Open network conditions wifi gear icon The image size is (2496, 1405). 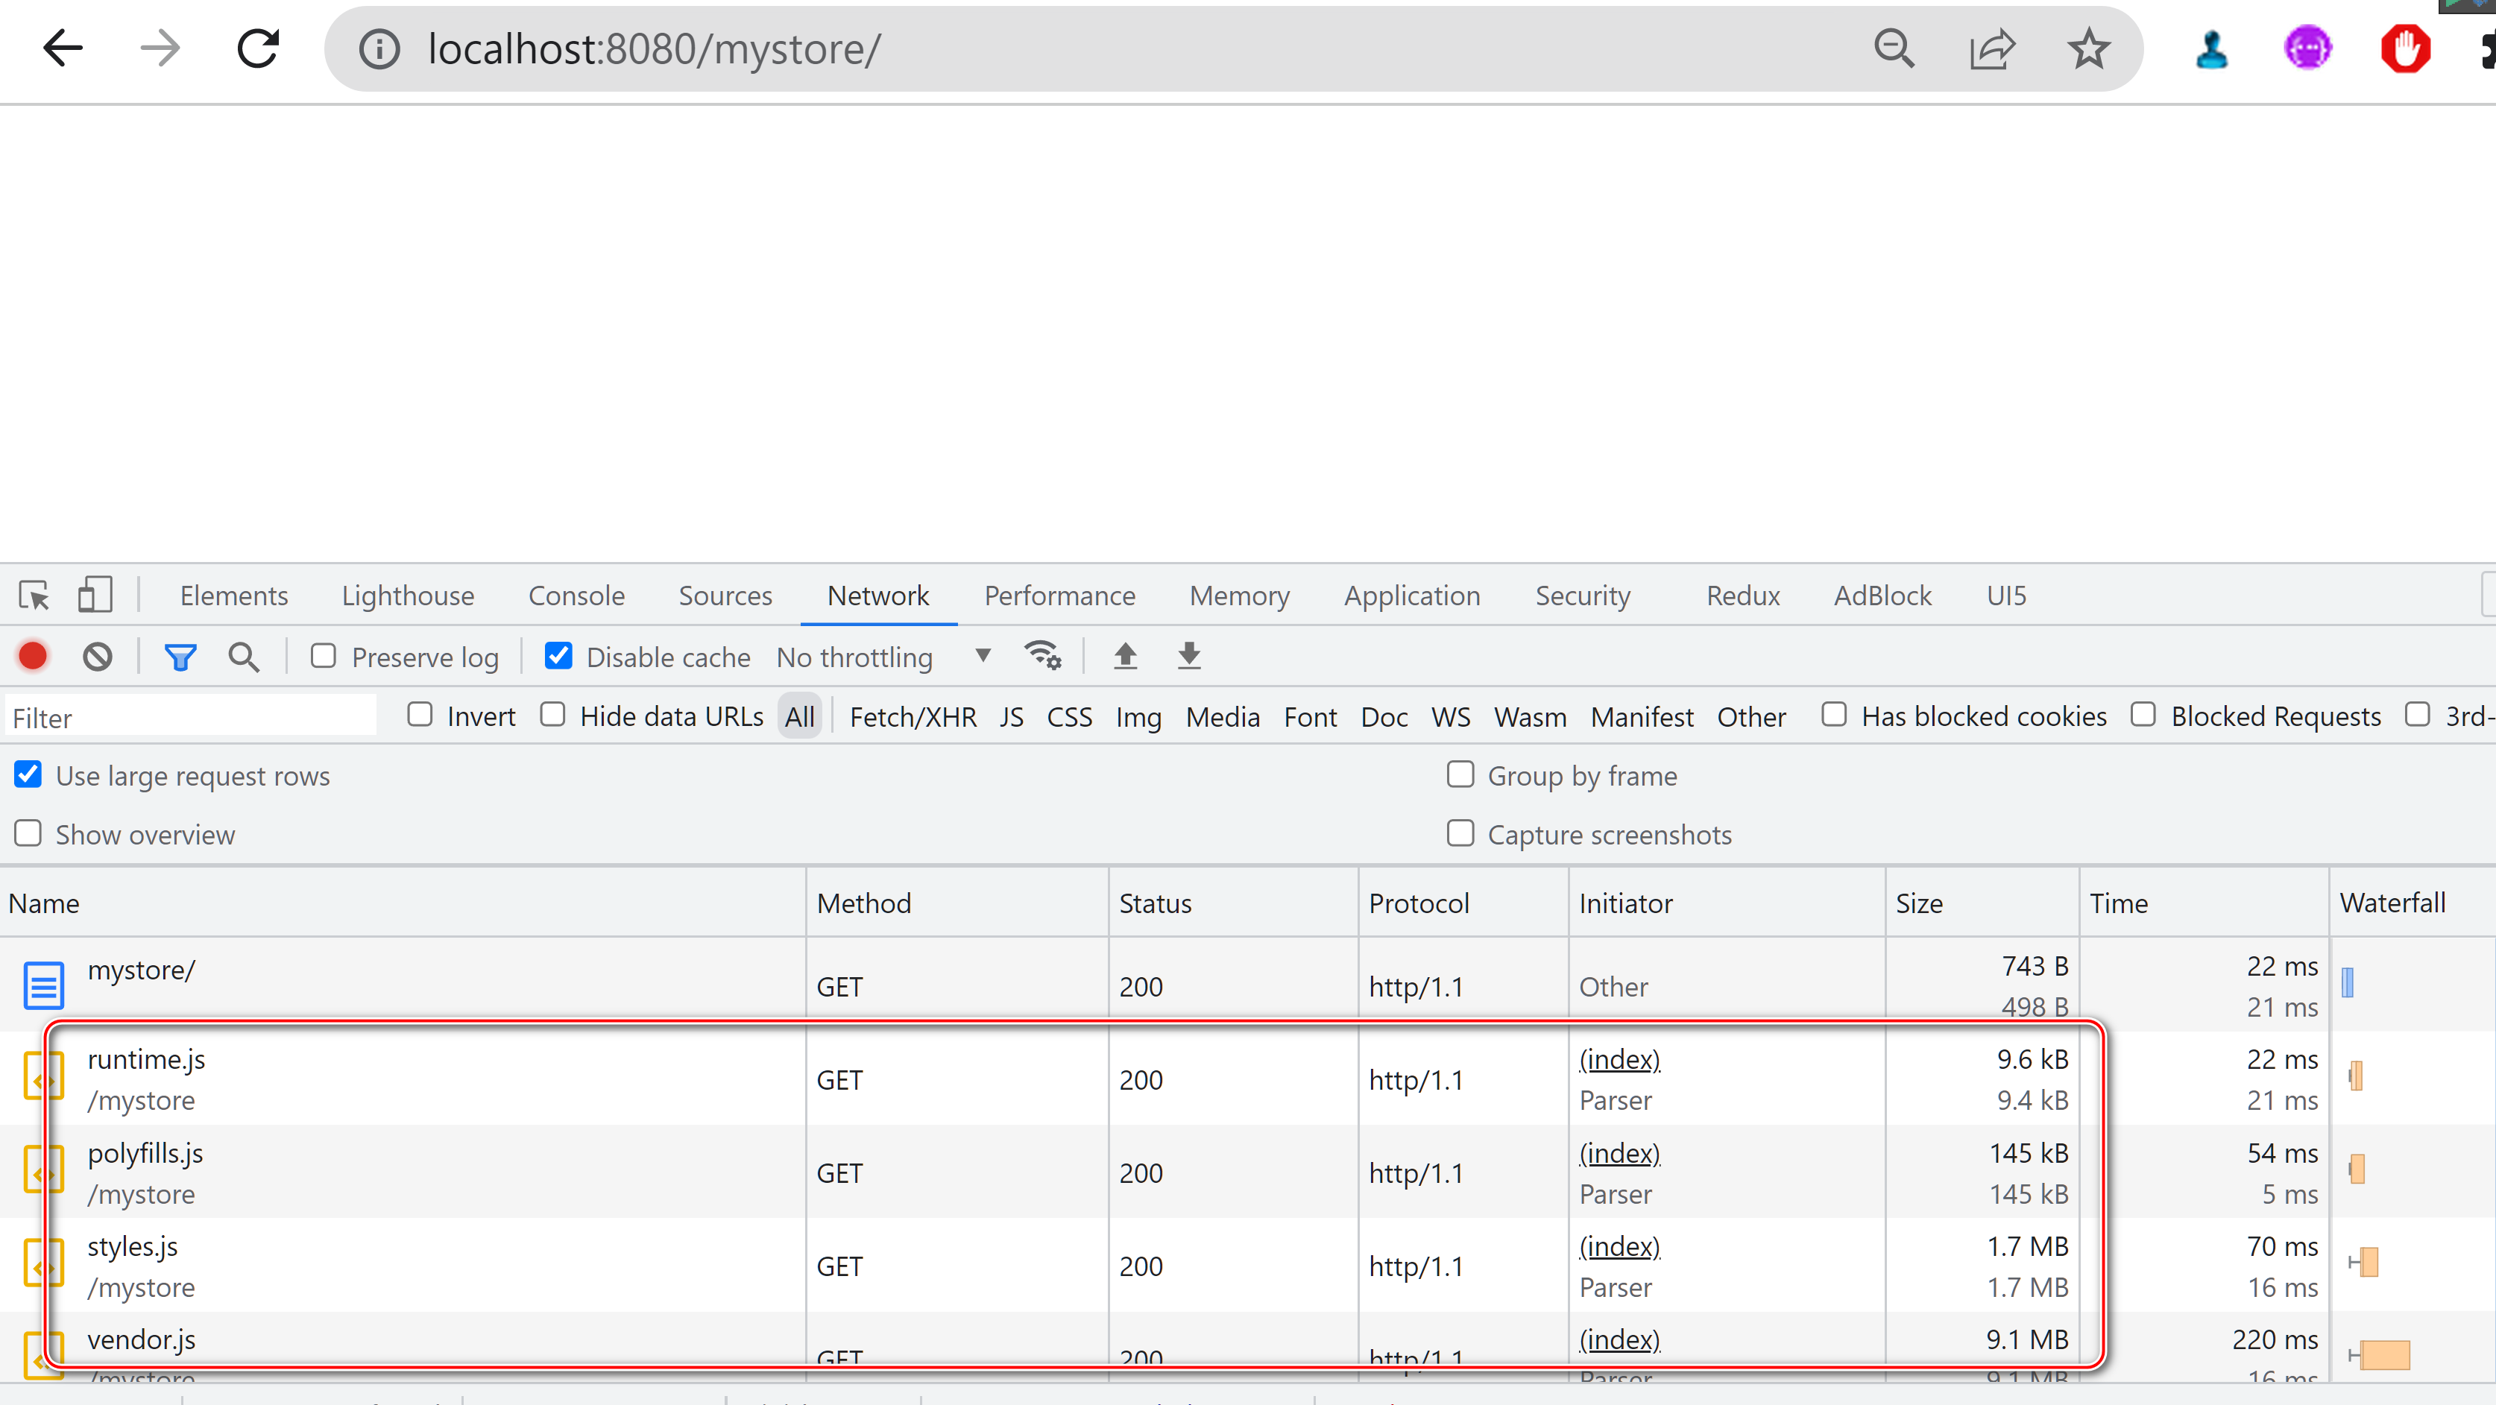pyautogui.click(x=1042, y=656)
